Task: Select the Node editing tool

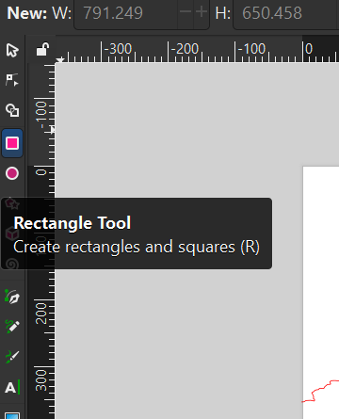Action: click(12, 80)
